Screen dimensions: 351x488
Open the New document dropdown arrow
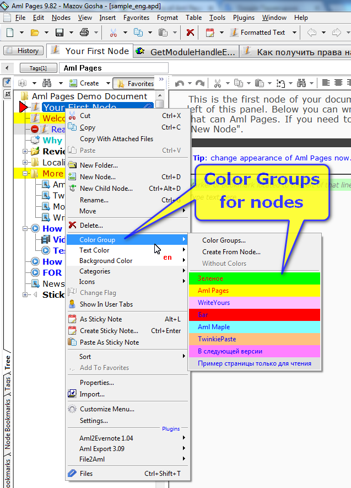tap(21, 33)
